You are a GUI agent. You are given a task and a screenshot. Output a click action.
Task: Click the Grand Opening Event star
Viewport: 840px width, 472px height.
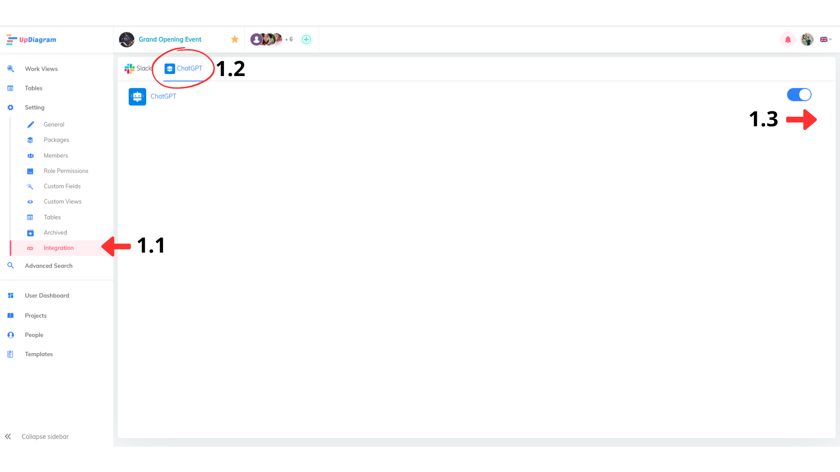click(x=235, y=39)
